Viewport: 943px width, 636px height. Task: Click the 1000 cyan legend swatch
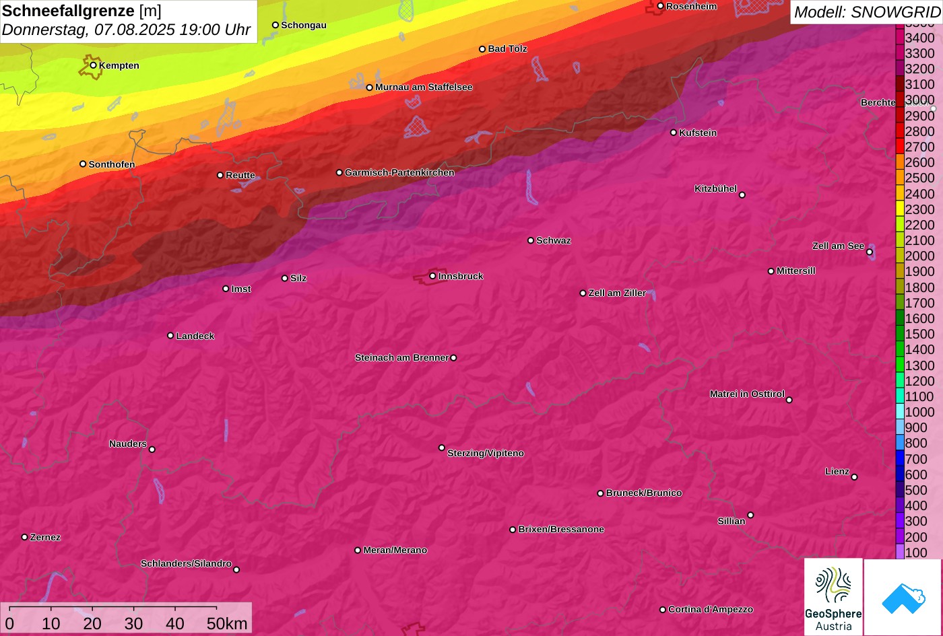pyautogui.click(x=900, y=412)
